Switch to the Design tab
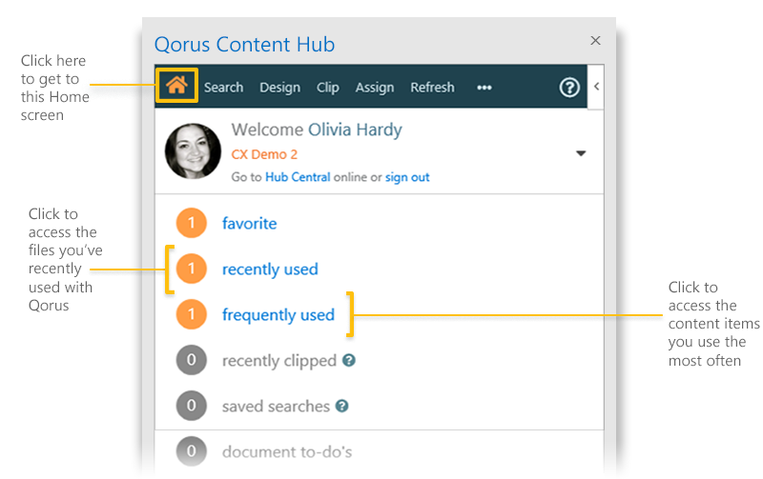The height and width of the screenshot is (479, 763). click(279, 88)
